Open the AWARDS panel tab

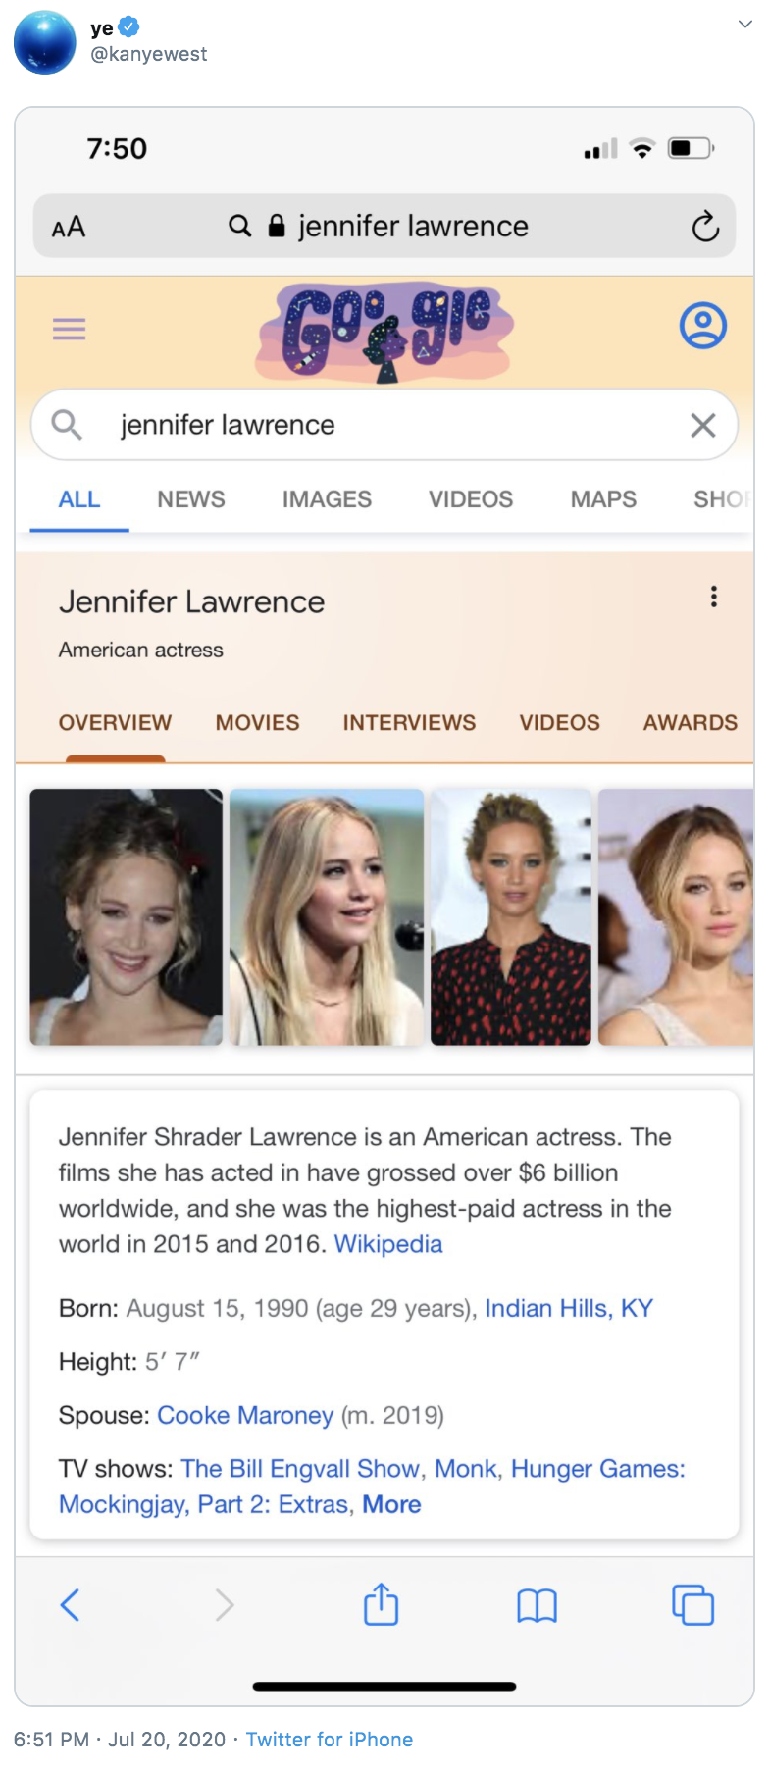coord(691,723)
